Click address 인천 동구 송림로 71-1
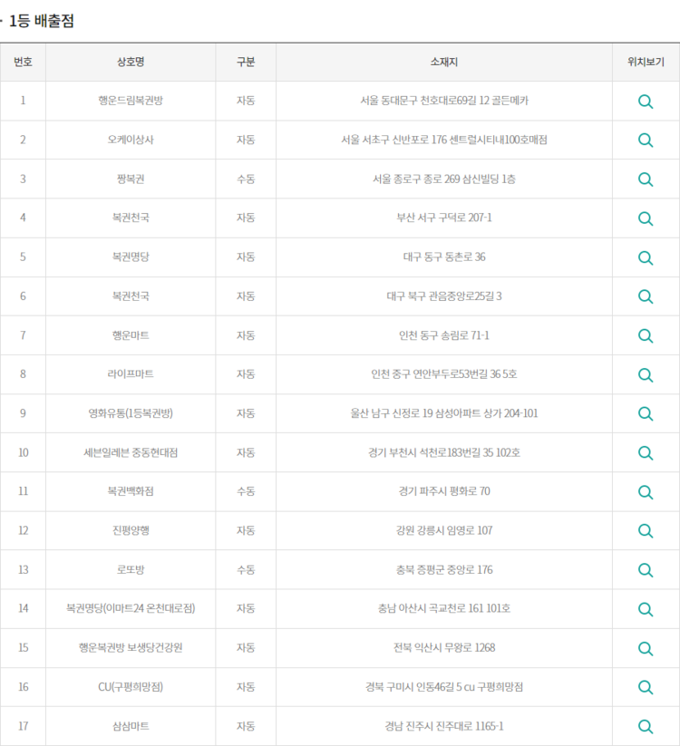Image resolution: width=680 pixels, height=746 pixels. (x=444, y=335)
